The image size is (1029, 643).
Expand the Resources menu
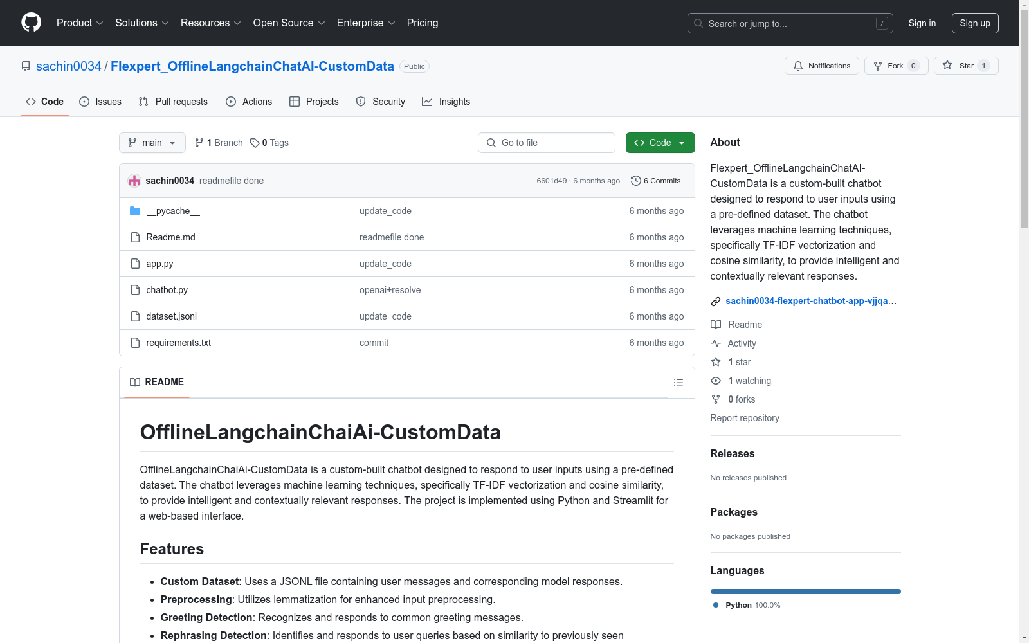tap(211, 23)
